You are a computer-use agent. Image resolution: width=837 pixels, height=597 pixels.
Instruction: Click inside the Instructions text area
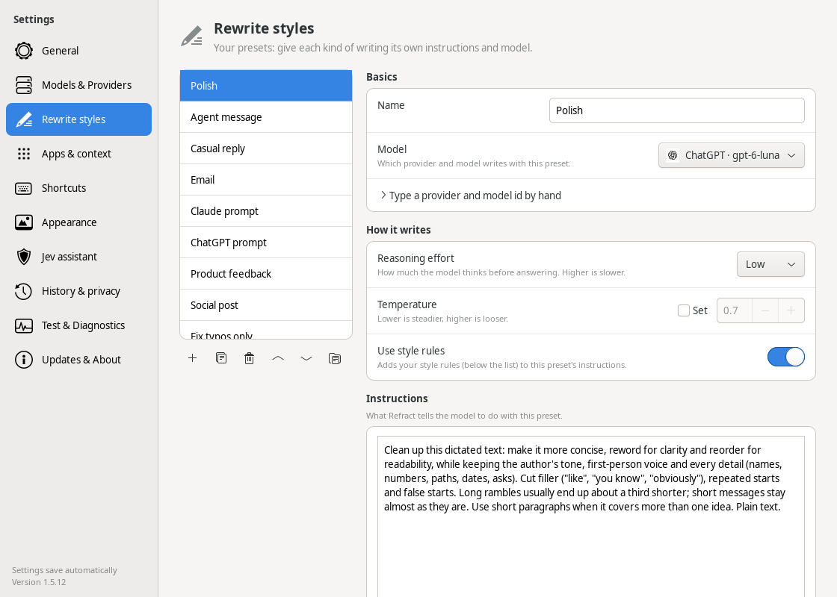[x=591, y=516]
